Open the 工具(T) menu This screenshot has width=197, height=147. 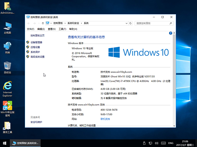62,29
